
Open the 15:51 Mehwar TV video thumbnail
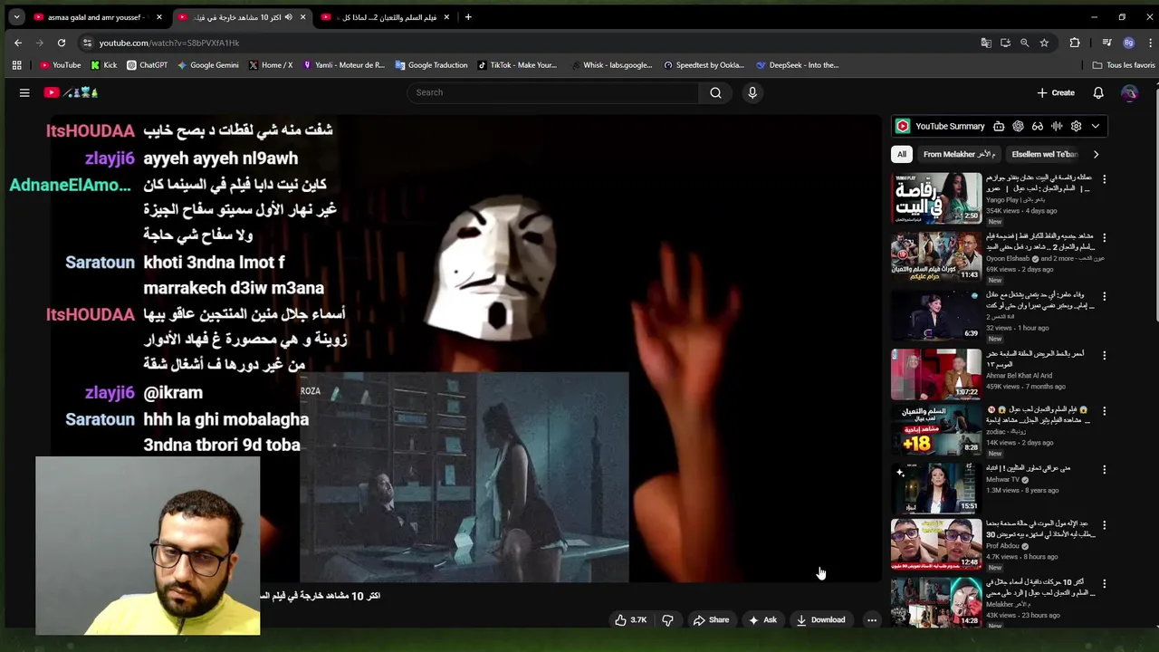936,488
